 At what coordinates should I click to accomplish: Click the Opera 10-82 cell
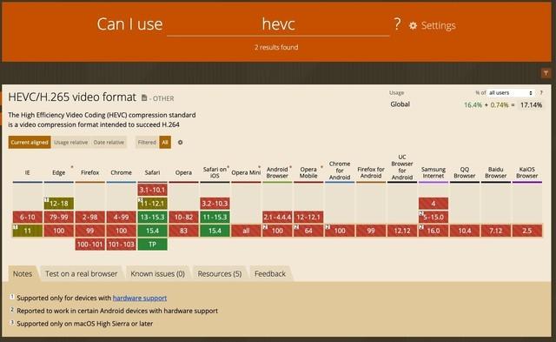pyautogui.click(x=183, y=217)
